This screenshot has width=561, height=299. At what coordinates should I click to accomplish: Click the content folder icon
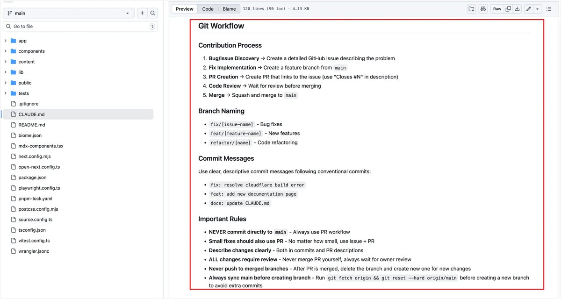pyautogui.click(x=13, y=62)
